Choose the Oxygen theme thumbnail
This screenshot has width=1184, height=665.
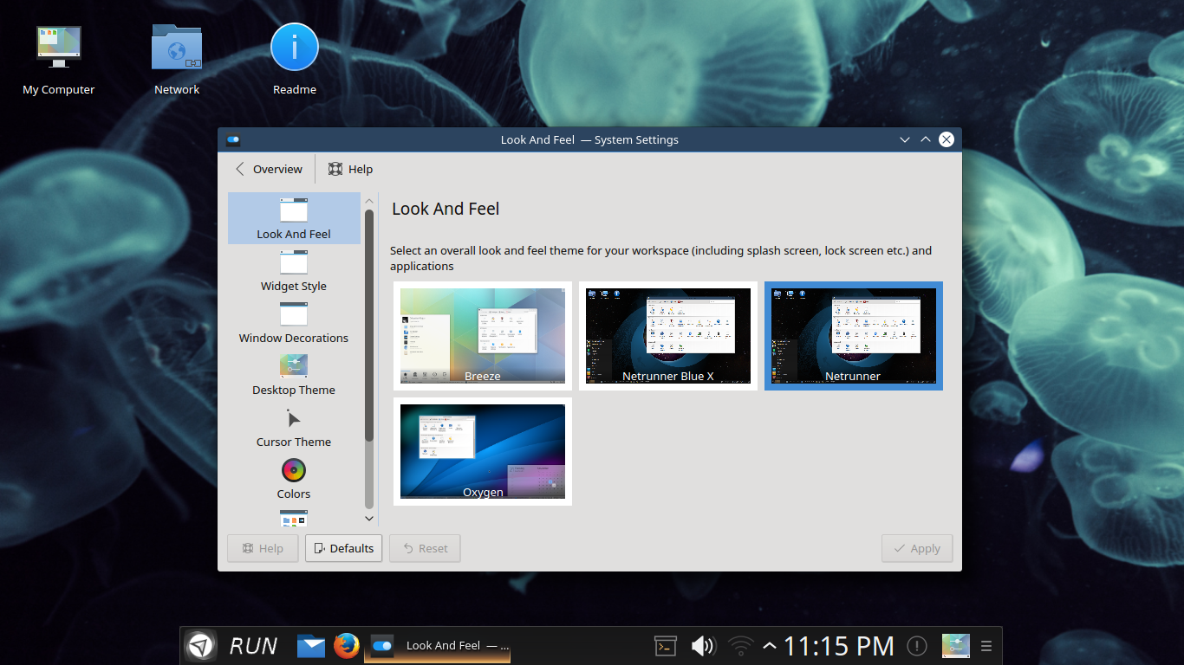click(x=483, y=452)
